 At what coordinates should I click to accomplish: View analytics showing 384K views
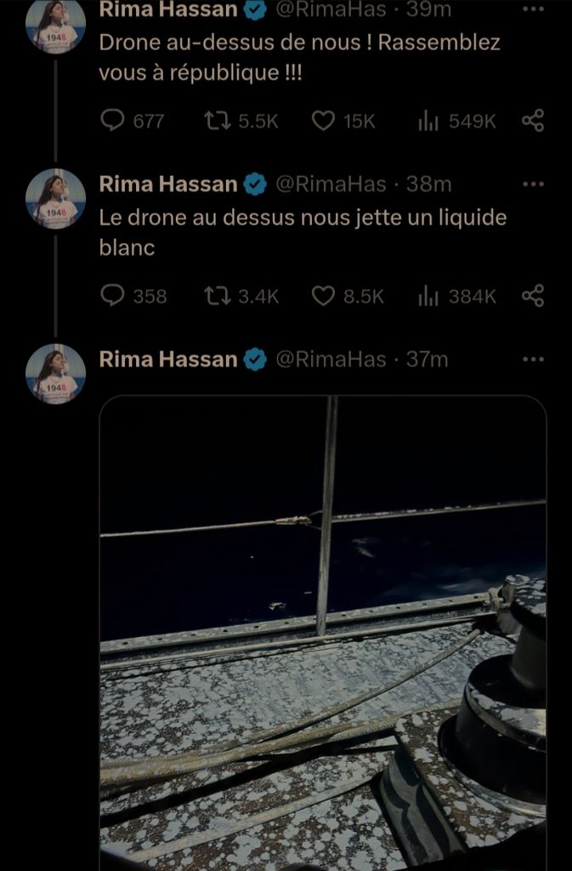tap(427, 295)
